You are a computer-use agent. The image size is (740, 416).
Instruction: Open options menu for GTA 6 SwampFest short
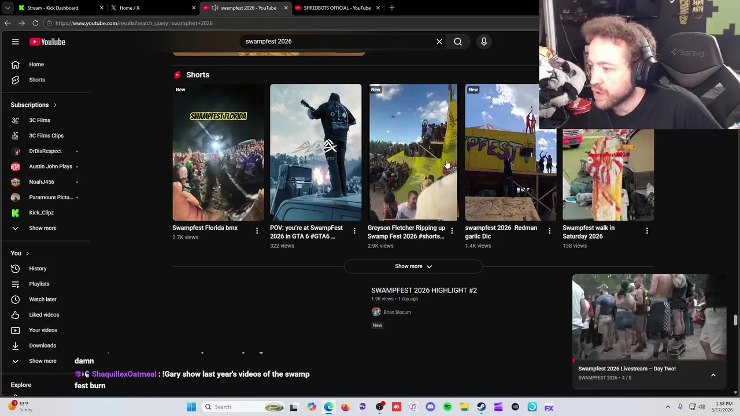pyautogui.click(x=354, y=231)
